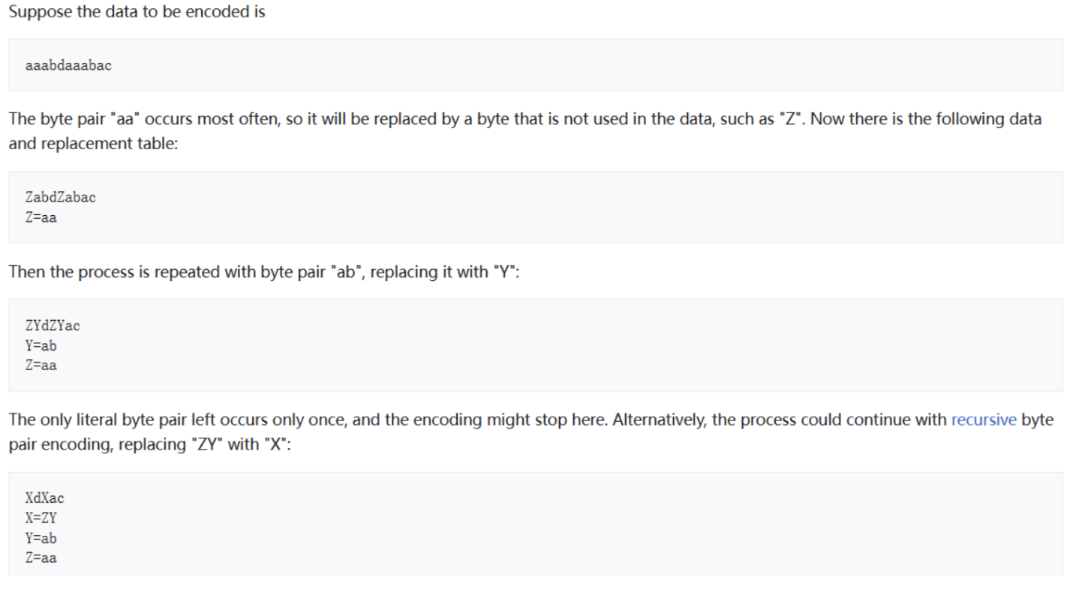Image resolution: width=1070 pixels, height=589 pixels.
Task: Click the sentence starting "Then the process is repeated"
Action: point(264,271)
